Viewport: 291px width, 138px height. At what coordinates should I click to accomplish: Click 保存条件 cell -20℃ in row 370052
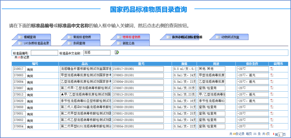click(x=252, y=120)
